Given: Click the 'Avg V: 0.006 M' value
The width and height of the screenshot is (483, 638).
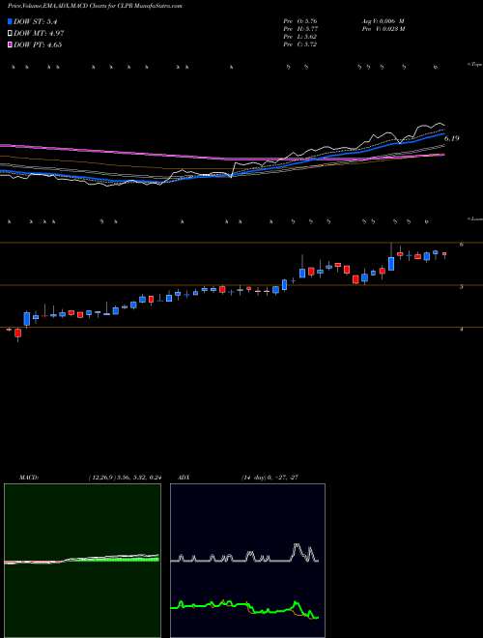Looking at the screenshot, I should pos(383,20).
